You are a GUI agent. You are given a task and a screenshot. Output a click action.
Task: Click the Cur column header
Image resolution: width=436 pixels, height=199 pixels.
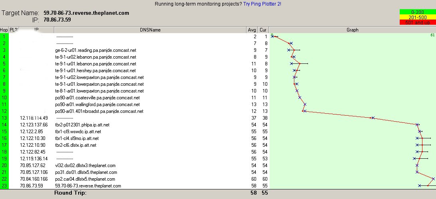tap(263, 30)
